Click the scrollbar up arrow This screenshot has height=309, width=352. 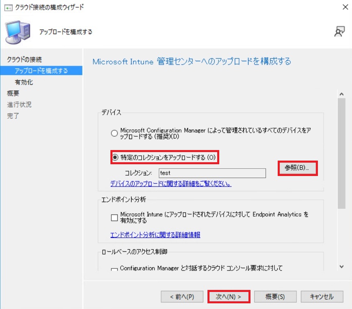click(341, 94)
